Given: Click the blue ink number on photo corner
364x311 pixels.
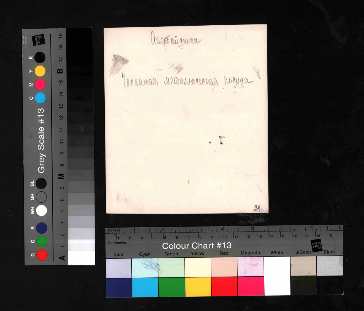Looking at the screenshot, I should [257, 209].
